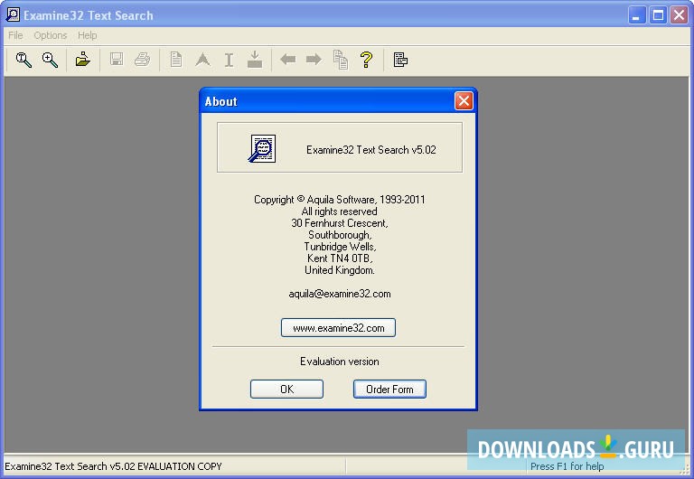
Task: Click the left arrow previous icon
Action: click(288, 59)
